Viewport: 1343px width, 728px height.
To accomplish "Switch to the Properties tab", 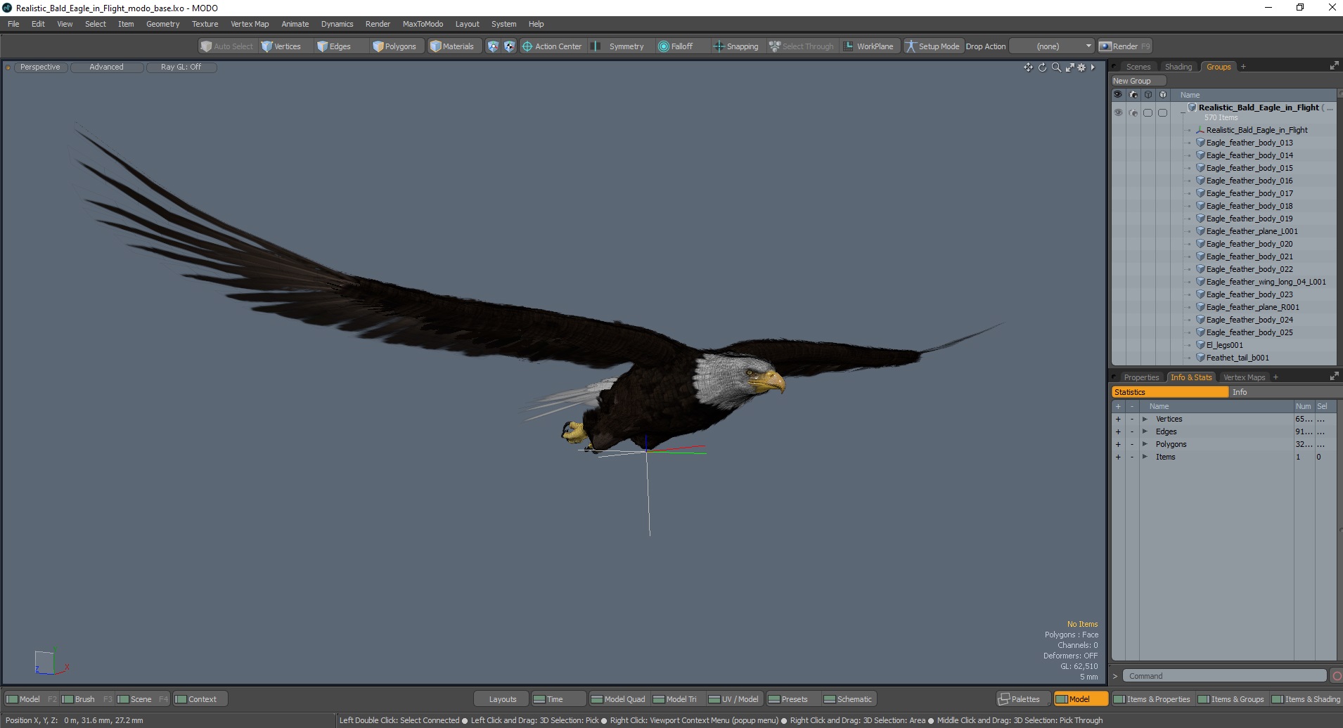I will pos(1140,377).
